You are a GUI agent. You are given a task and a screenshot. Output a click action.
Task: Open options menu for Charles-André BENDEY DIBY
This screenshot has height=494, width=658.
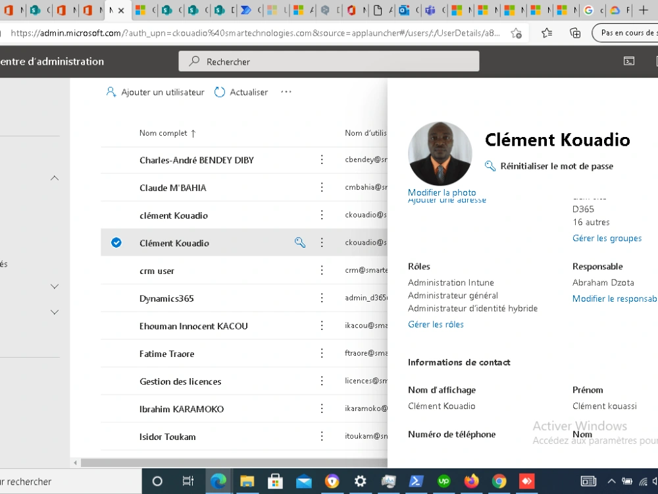tap(322, 159)
